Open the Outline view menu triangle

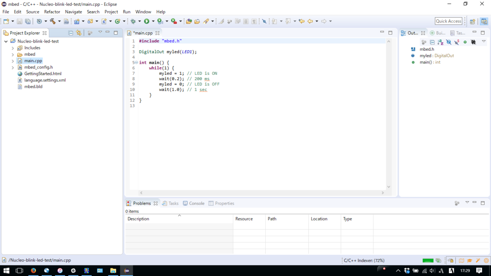point(483,42)
